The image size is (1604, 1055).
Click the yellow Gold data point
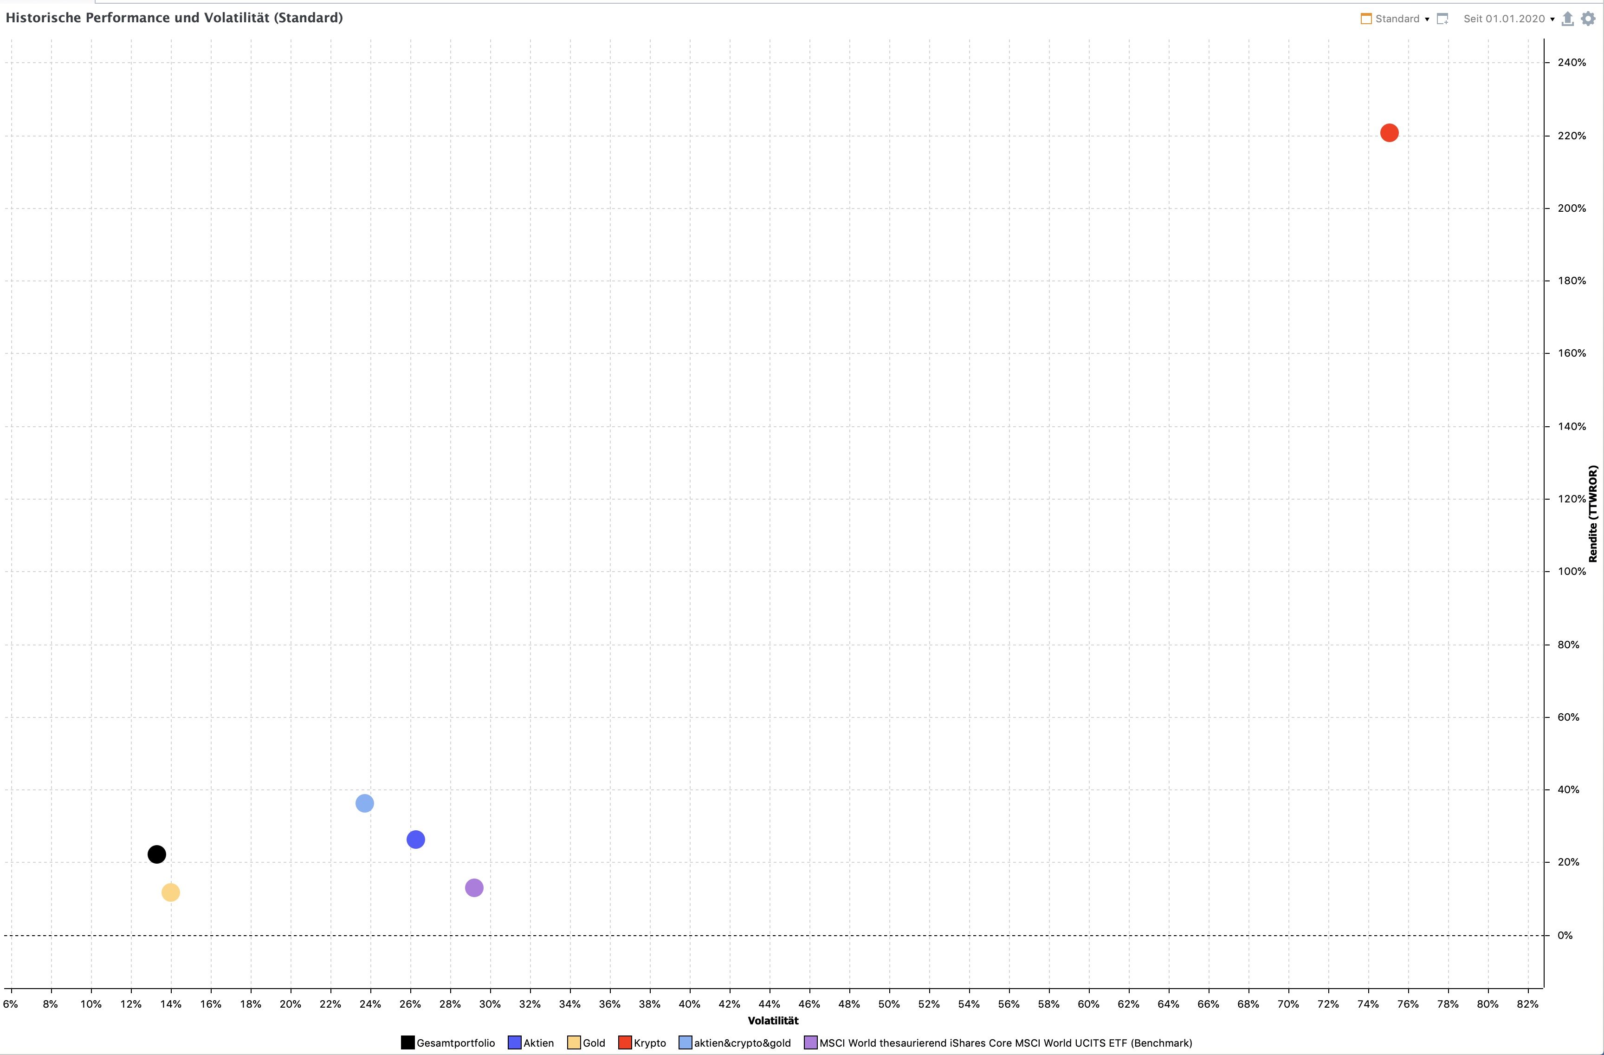(x=170, y=892)
